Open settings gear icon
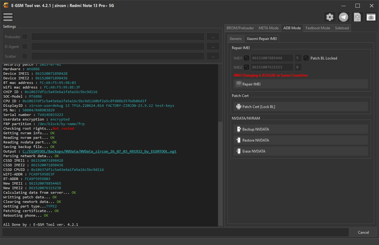Screen dimensions: 379x245 pos(330,17)
